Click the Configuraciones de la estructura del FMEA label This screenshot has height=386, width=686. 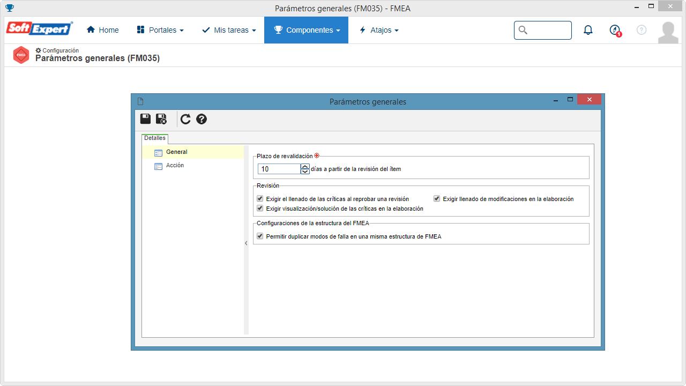click(313, 223)
